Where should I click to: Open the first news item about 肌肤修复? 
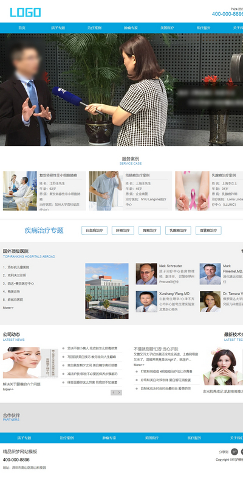click(92, 348)
